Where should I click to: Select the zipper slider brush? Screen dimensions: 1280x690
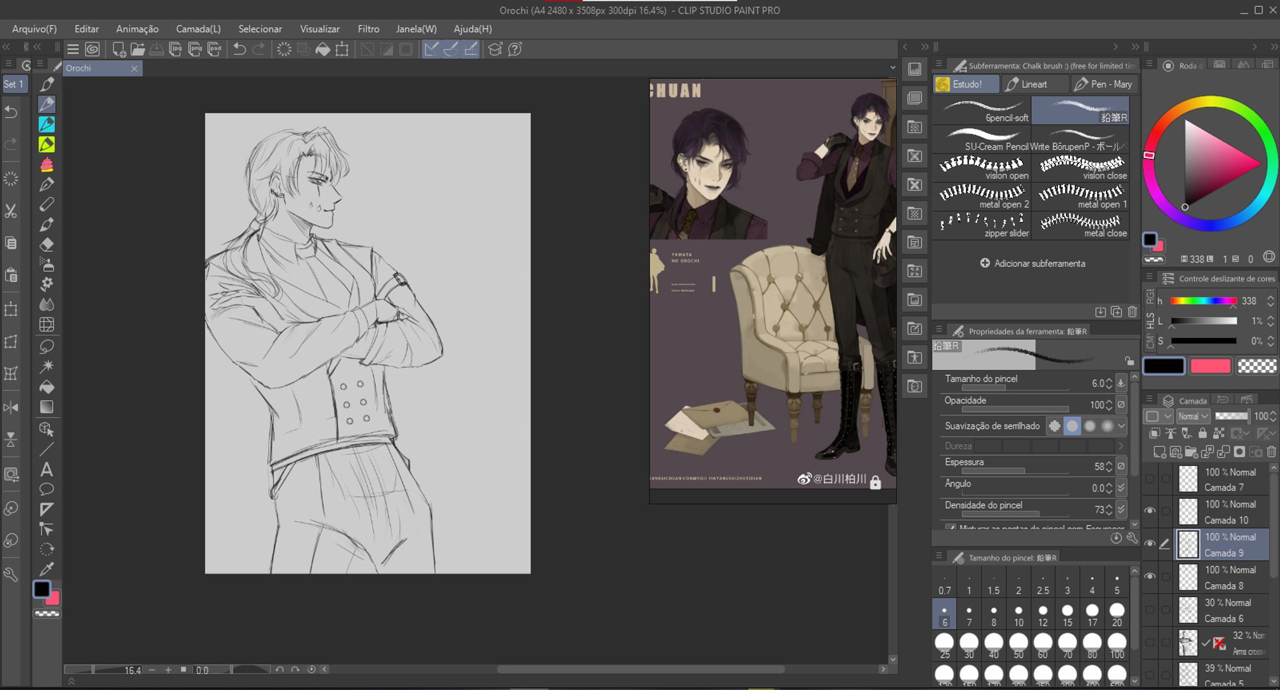(x=982, y=225)
